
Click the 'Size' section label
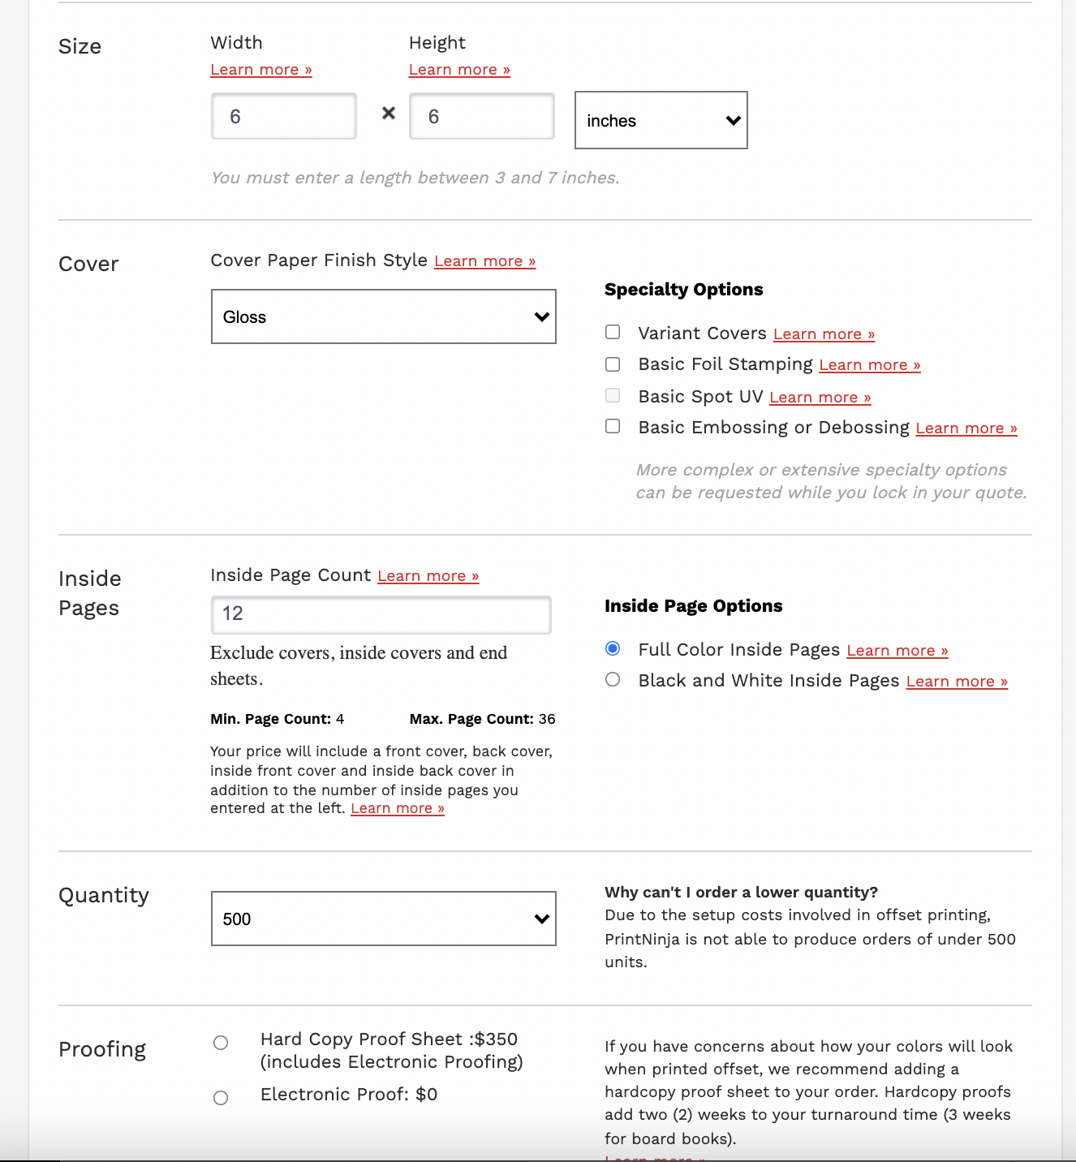tap(80, 46)
